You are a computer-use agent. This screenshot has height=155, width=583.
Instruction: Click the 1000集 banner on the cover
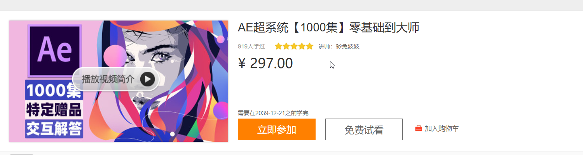[x=54, y=91]
